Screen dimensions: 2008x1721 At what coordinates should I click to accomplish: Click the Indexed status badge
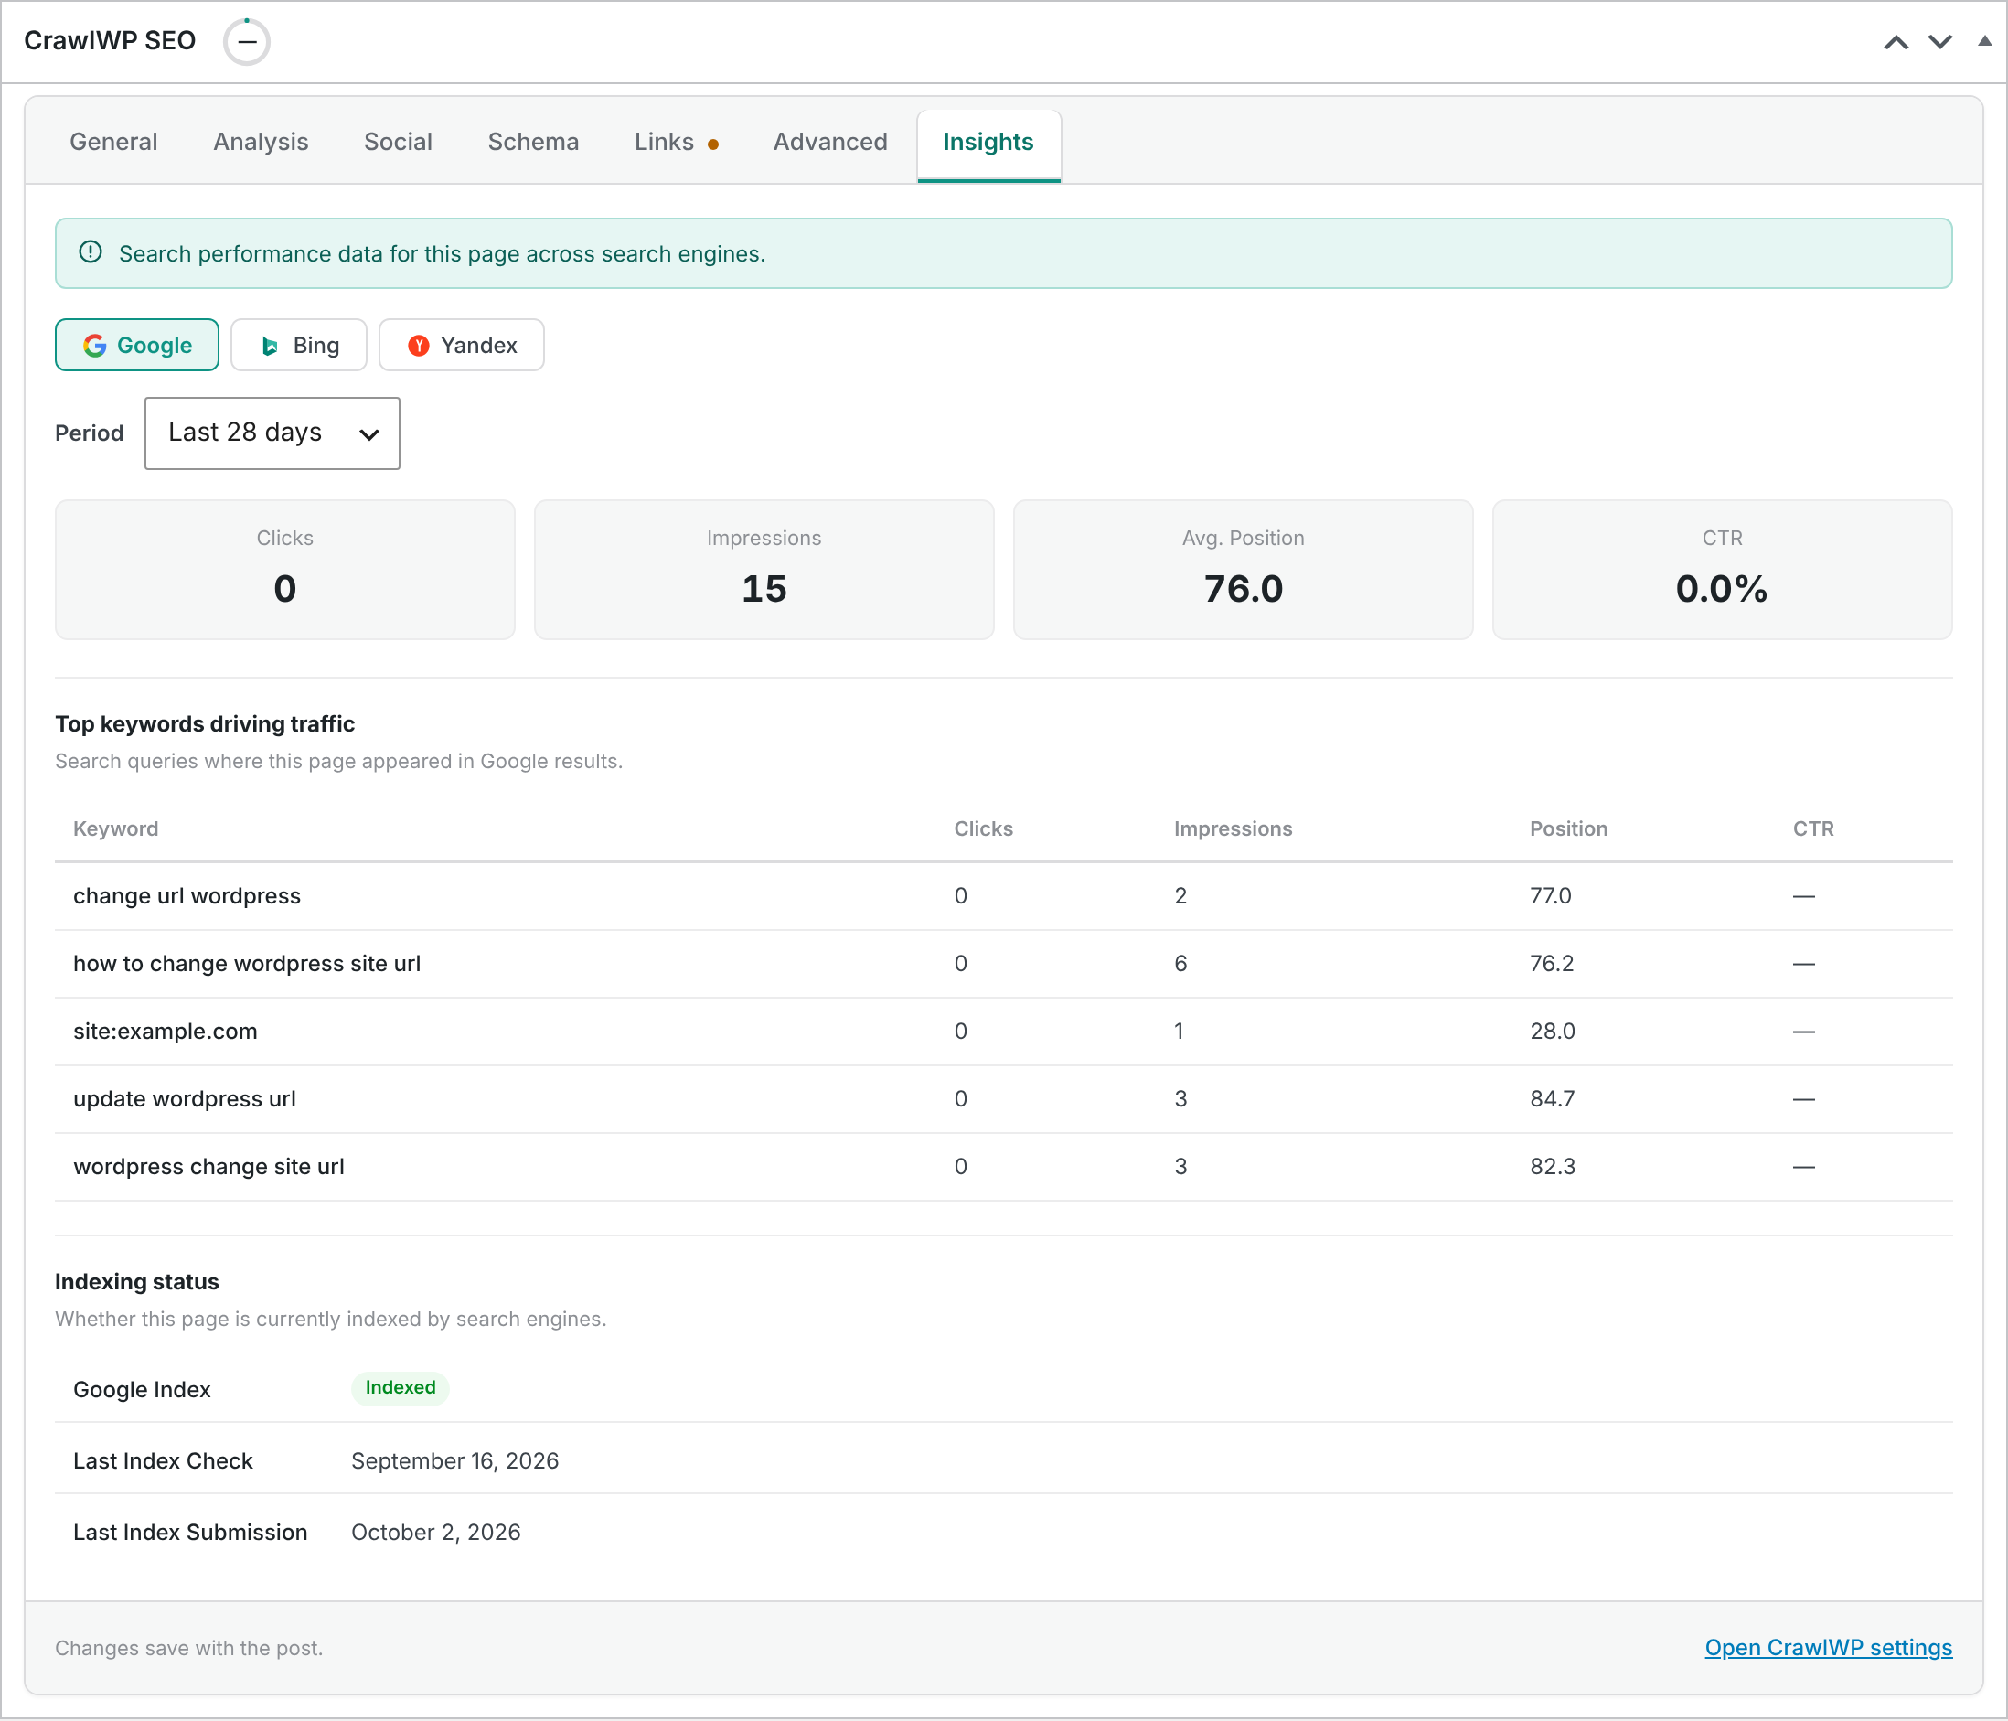coord(401,1387)
